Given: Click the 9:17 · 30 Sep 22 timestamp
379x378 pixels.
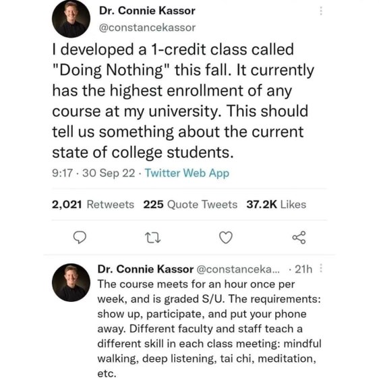Looking at the screenshot, I should (x=93, y=173).
